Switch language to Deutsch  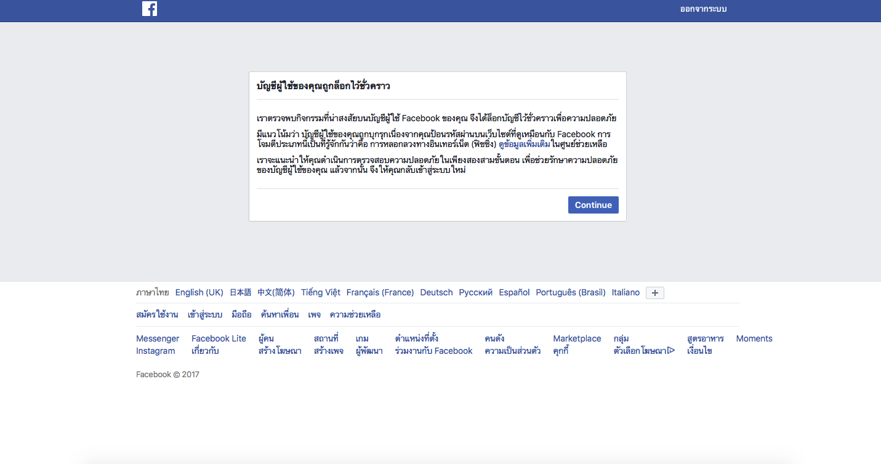(x=436, y=292)
